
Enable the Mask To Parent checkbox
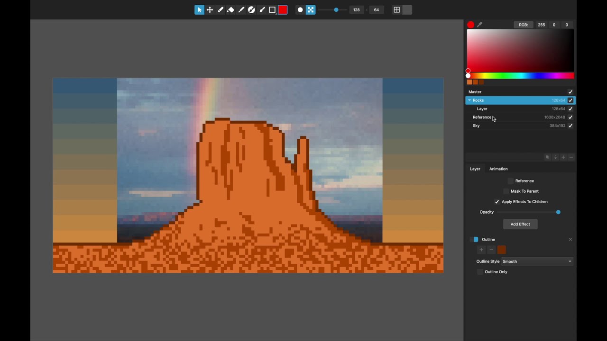pyautogui.click(x=506, y=191)
